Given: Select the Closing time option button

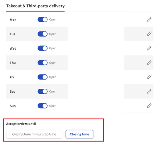Looking at the screenshot, I should coord(79,134).
